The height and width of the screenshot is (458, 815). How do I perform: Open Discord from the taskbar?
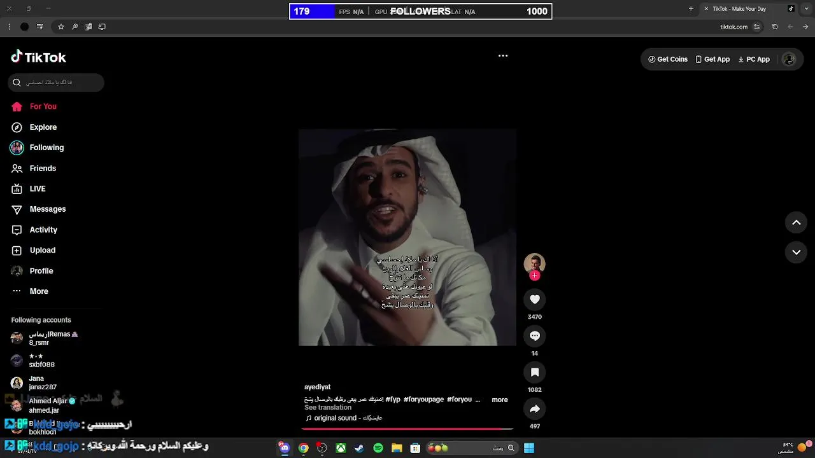click(285, 448)
